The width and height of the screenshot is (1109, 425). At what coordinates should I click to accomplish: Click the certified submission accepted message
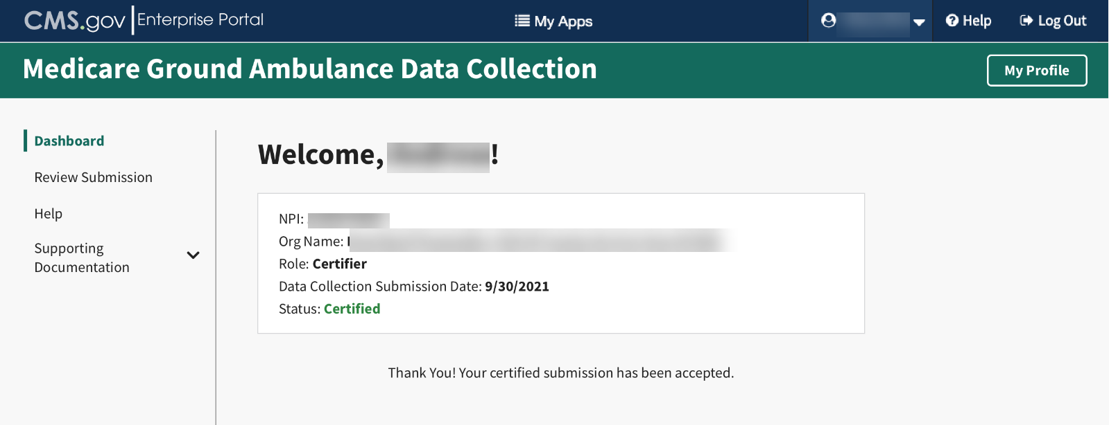[x=560, y=373]
